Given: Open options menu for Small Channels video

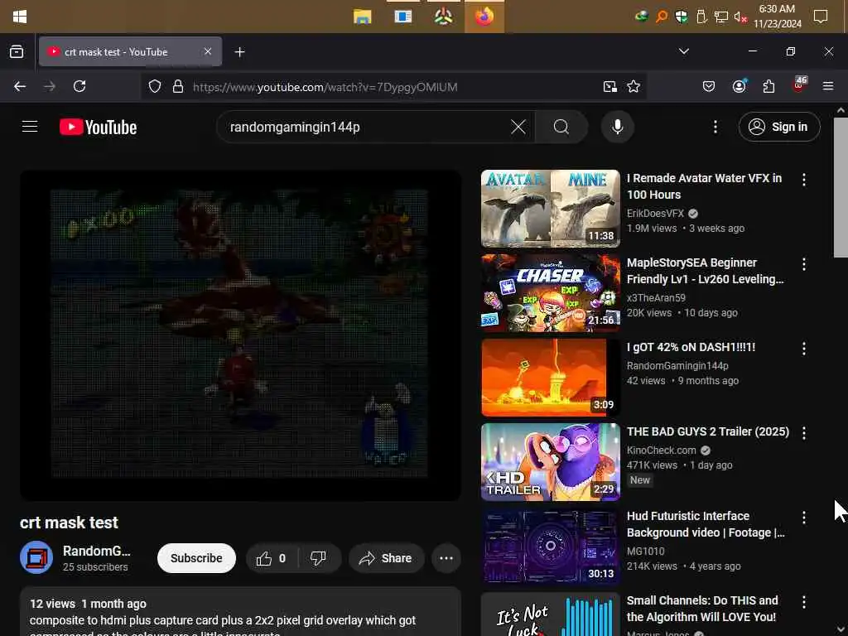Looking at the screenshot, I should tap(804, 602).
